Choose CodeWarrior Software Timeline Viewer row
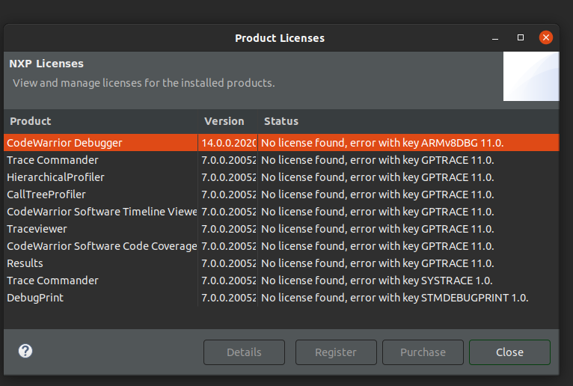This screenshot has width=573, height=386. (102, 212)
